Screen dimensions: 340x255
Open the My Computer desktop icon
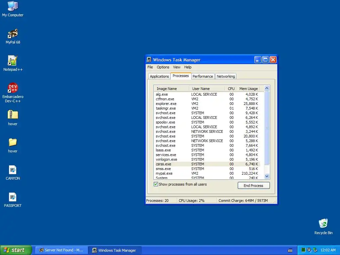tap(13, 9)
